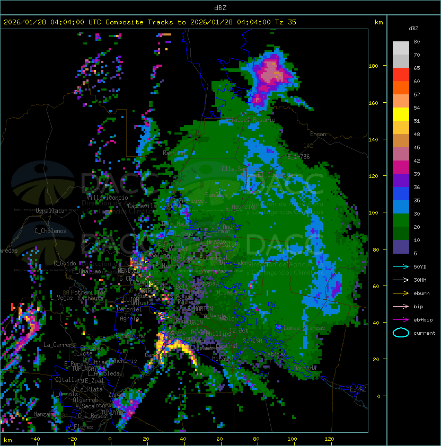This screenshot has height=446, width=441.
Task: Pick the dark orange swatch between 60 and 57
Action: tap(401, 87)
